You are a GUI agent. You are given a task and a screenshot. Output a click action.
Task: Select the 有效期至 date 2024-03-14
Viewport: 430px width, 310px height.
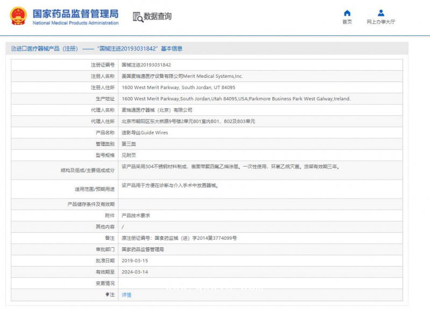pos(136,272)
